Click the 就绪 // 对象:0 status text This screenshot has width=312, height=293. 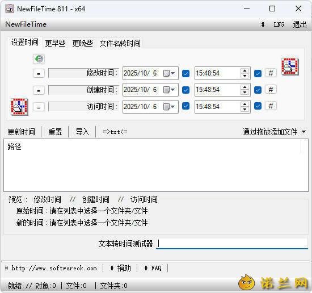click(32, 286)
